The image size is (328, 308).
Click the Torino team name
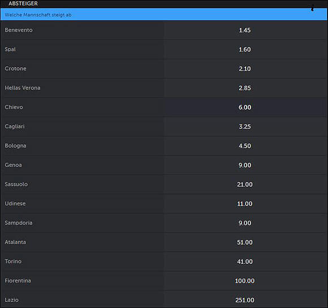click(x=13, y=261)
